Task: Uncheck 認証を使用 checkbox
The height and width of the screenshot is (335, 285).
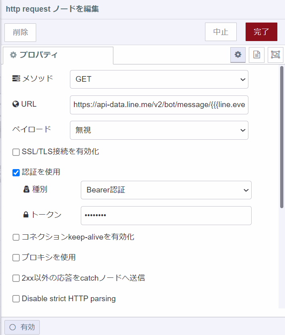Action: coord(16,173)
